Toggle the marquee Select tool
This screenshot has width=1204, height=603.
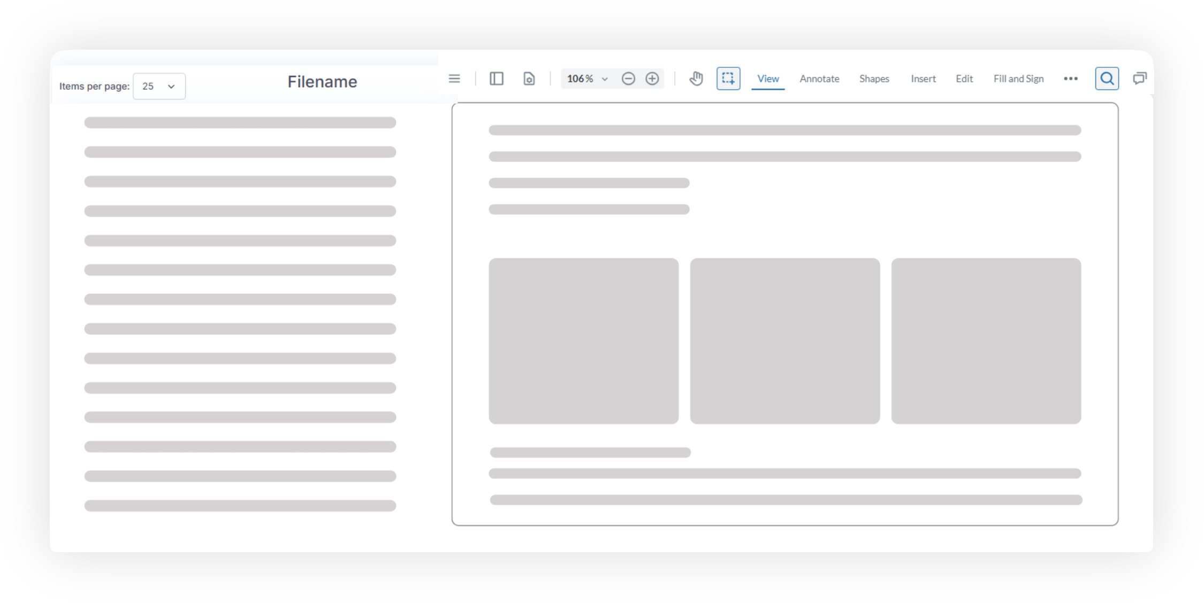tap(728, 79)
